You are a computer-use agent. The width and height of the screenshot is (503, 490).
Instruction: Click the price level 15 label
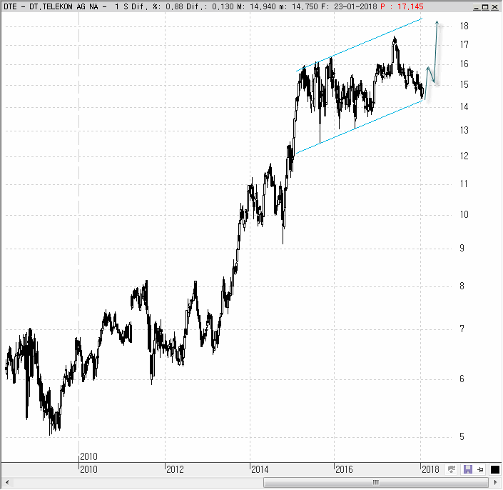pos(464,84)
